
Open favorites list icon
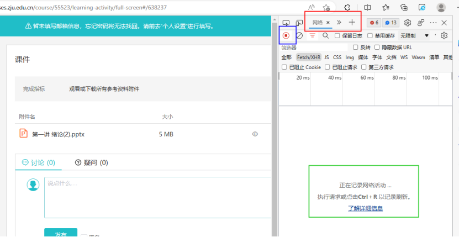[386, 7]
